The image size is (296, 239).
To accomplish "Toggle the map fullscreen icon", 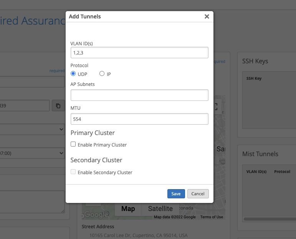I will pyautogui.click(x=216, y=106).
